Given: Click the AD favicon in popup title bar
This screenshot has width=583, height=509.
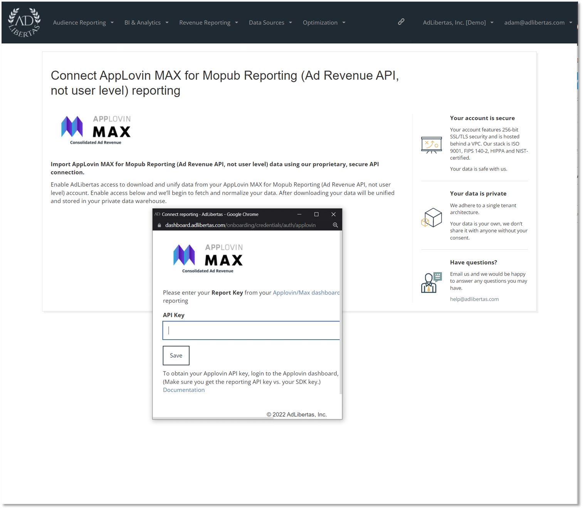Looking at the screenshot, I should [157, 214].
